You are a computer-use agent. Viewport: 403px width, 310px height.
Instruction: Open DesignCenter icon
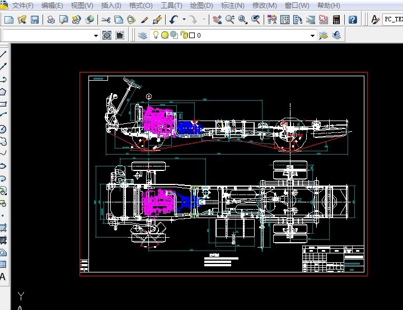tap(285, 20)
